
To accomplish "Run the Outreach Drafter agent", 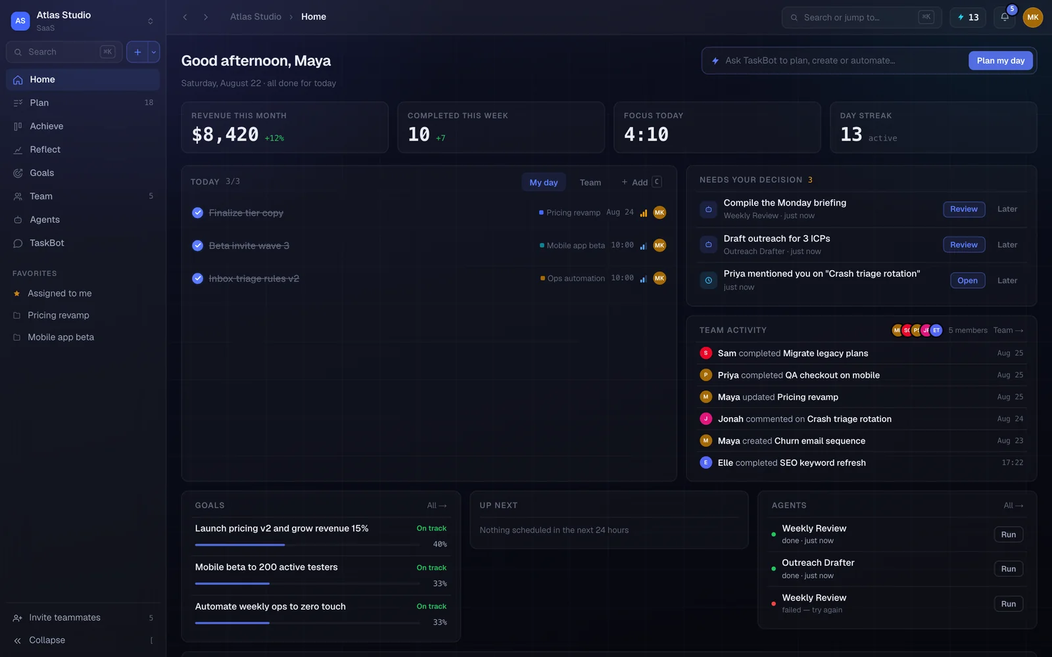I will [1009, 569].
